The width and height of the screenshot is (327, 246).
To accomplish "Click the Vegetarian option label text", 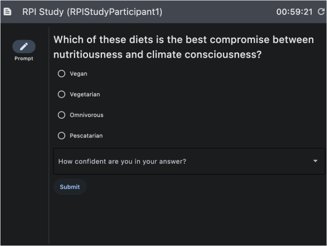I will pos(85,94).
